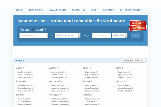Click the site title iamanene.com heading
161x107 pixels.
[71, 21]
